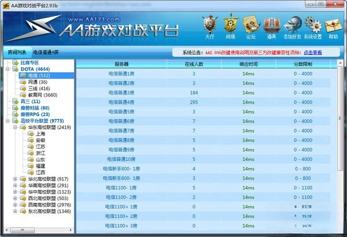Click the 184 online count cell
347x237 pixels.
(x=194, y=93)
